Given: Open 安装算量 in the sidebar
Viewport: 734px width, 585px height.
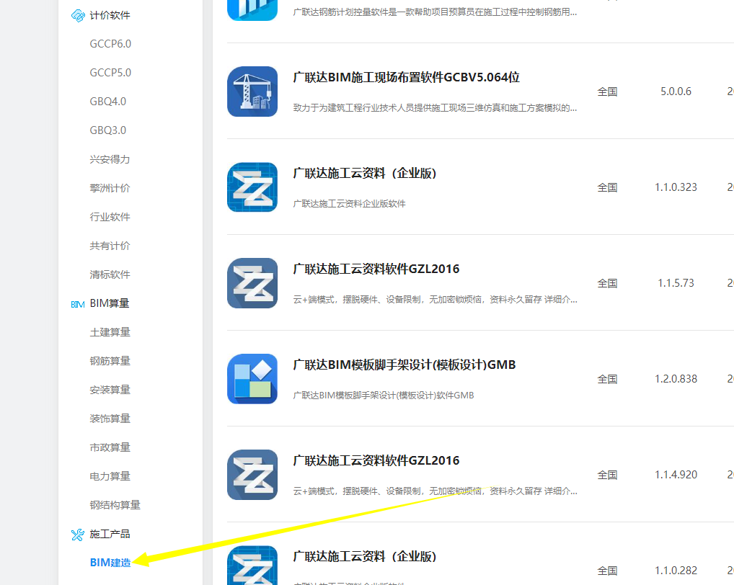Looking at the screenshot, I should click(110, 390).
